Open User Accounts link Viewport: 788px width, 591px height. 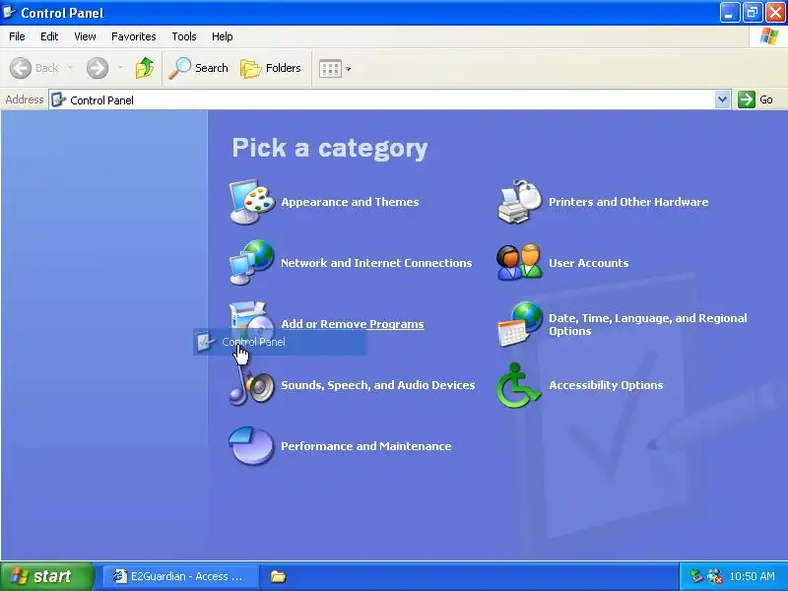pos(588,262)
